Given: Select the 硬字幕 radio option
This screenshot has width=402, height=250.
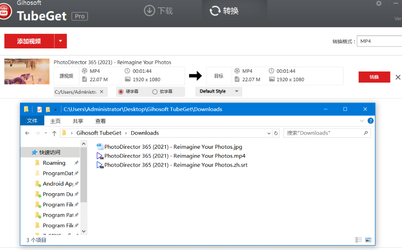Looking at the screenshot, I should point(121,92).
